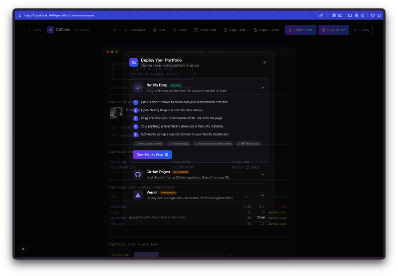Click Share Card in the toolbar

pyautogui.click(x=205, y=30)
